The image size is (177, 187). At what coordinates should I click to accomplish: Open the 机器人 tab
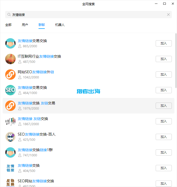coord(60,25)
